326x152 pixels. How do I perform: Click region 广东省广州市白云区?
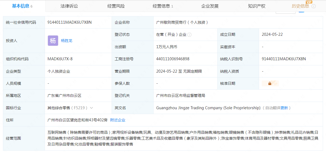(x=64, y=96)
